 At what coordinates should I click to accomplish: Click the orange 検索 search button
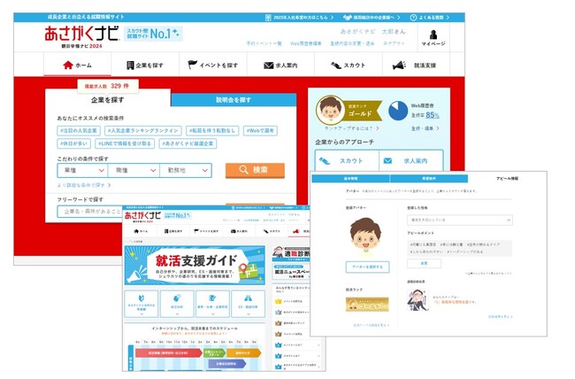pos(255,170)
